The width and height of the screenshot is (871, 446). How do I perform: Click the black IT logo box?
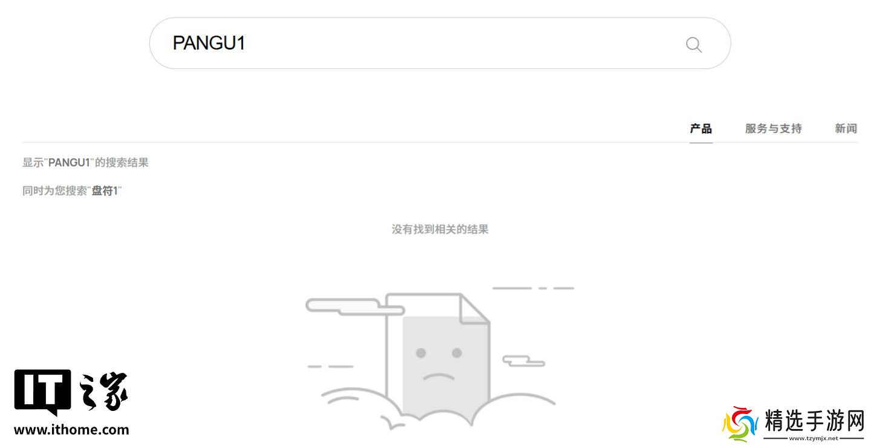pyautogui.click(x=42, y=393)
